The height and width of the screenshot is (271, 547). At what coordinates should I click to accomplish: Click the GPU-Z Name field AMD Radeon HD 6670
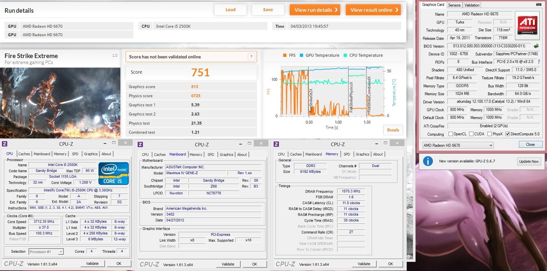(x=480, y=14)
